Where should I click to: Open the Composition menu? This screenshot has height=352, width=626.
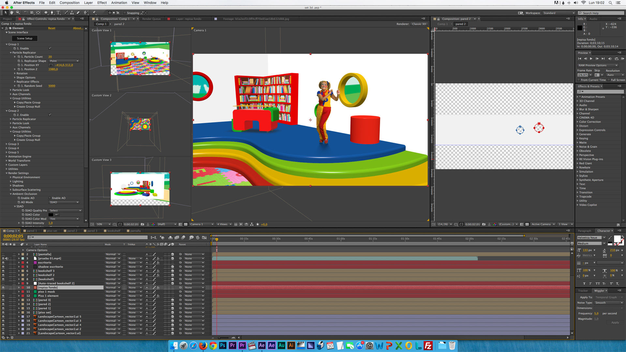coord(69,3)
